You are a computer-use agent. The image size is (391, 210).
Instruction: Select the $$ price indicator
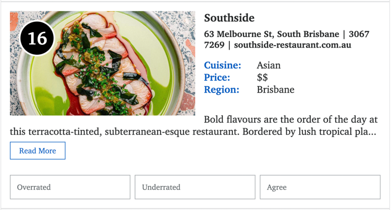click(x=262, y=77)
